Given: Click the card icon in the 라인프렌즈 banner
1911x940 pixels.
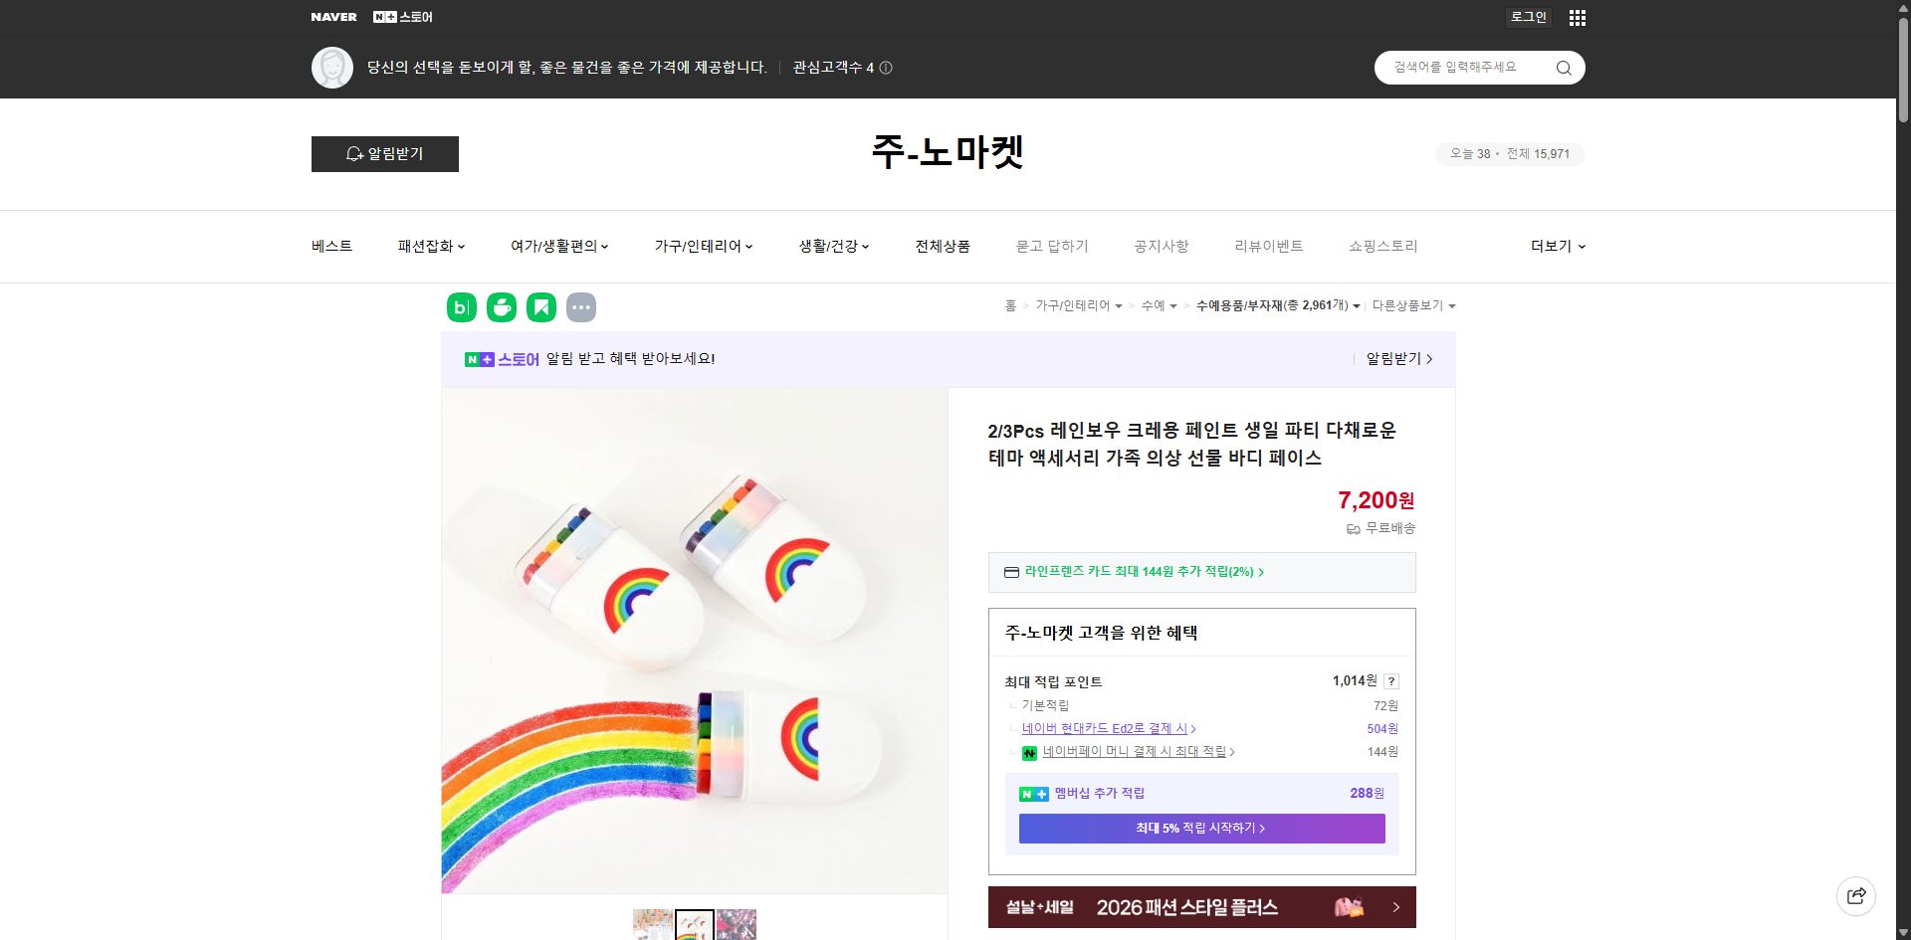Looking at the screenshot, I should pos(1011,572).
